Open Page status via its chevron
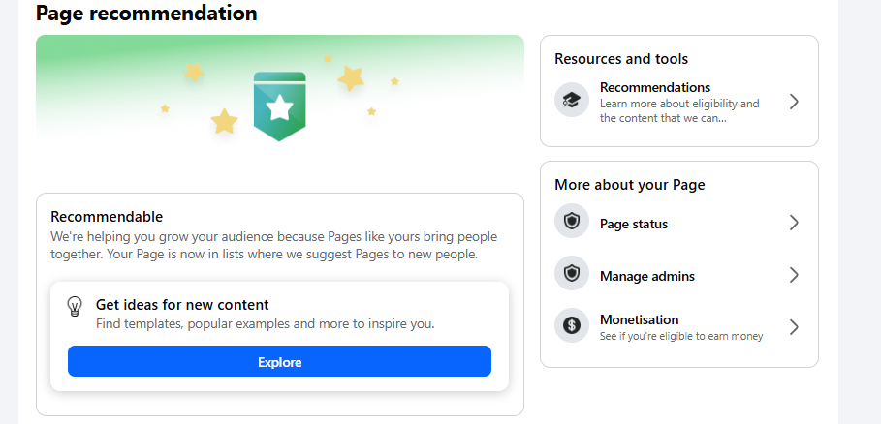 pyautogui.click(x=794, y=223)
